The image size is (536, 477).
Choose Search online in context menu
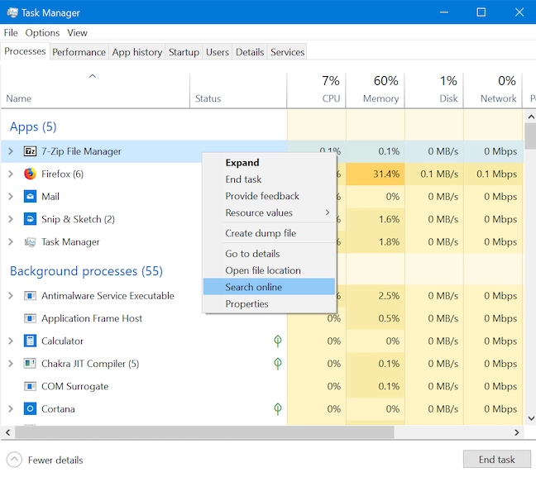coord(269,287)
